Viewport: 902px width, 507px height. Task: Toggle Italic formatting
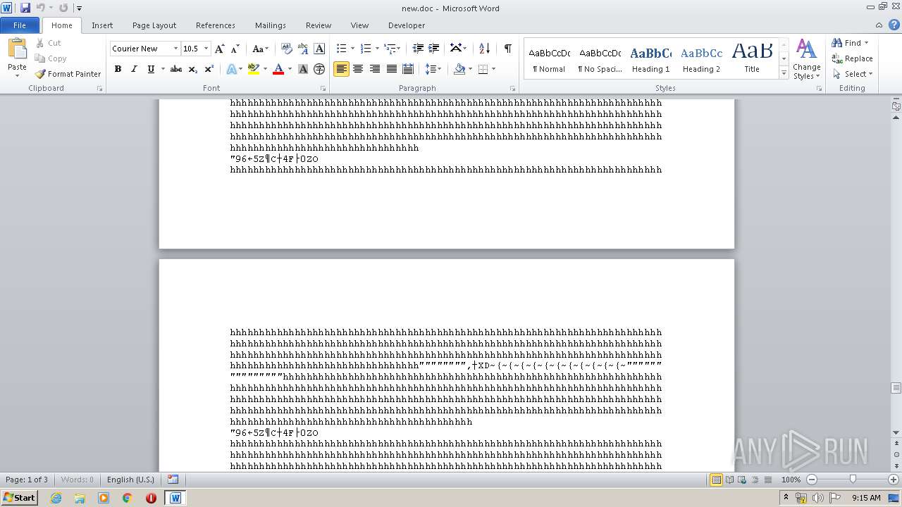[134, 69]
